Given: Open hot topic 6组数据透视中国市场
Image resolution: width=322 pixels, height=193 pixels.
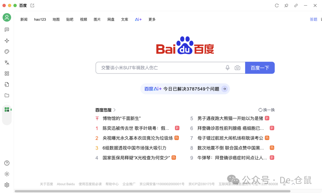Looking at the screenshot, I should click(134, 148).
